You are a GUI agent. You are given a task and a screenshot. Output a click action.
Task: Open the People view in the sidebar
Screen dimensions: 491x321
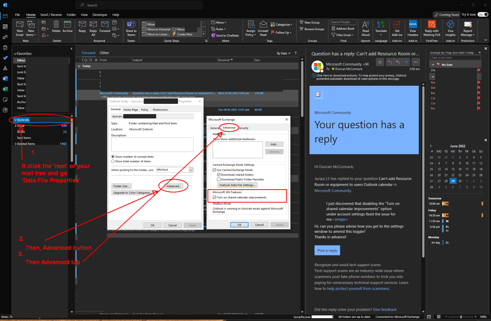tap(5, 37)
